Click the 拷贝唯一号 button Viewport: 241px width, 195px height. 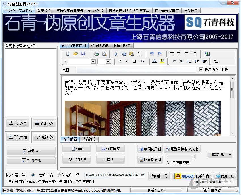point(159,176)
